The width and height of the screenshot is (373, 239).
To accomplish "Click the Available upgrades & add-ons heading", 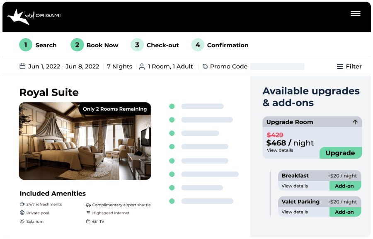I will coord(311,97).
